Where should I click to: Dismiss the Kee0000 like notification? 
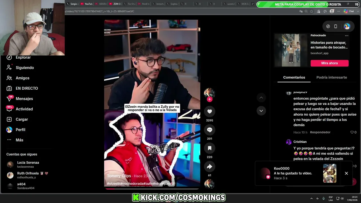[346, 173]
